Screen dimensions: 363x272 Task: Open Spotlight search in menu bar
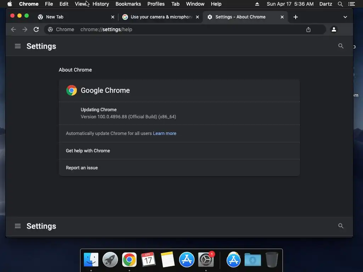[340, 4]
